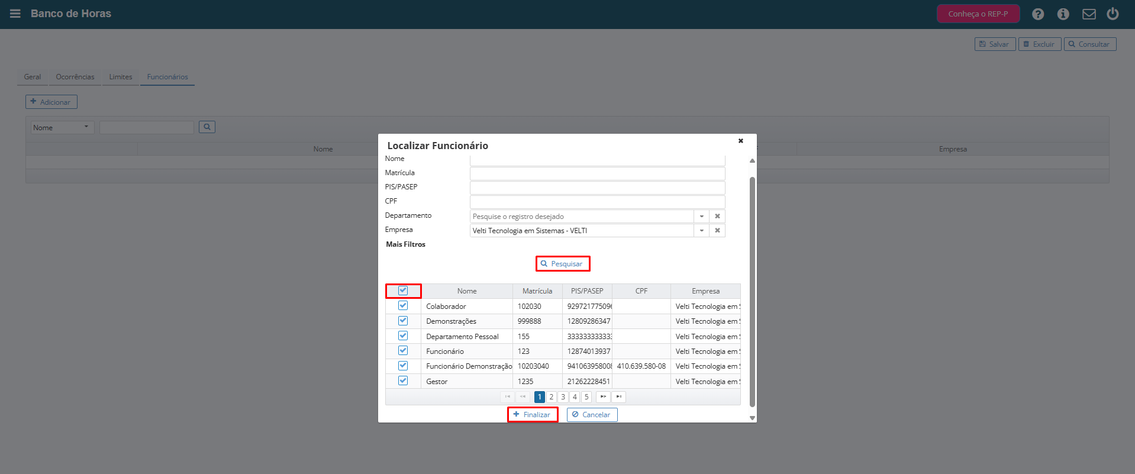The width and height of the screenshot is (1135, 474).
Task: Open the hamburger menu icon
Action: pyautogui.click(x=15, y=14)
